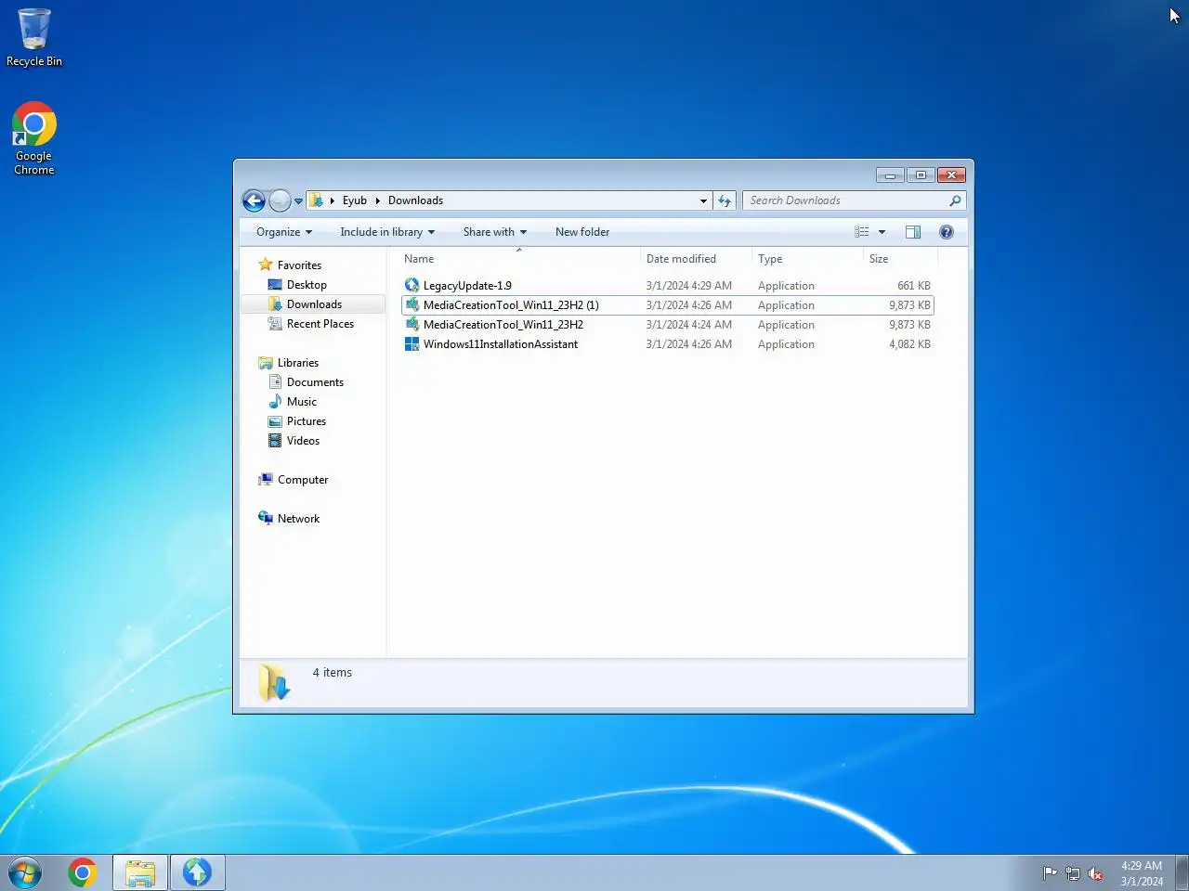Click the Desktop monitor icon in Favorites

[275, 285]
